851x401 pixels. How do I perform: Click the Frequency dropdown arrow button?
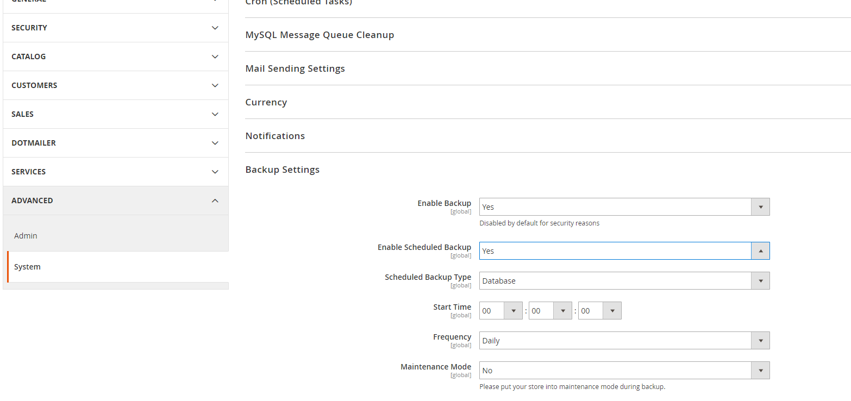coord(760,341)
